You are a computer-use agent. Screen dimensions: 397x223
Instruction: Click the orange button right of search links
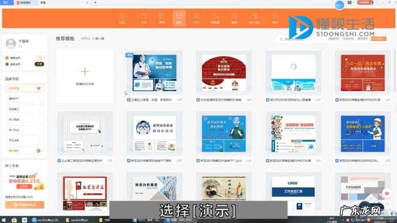click(379, 39)
